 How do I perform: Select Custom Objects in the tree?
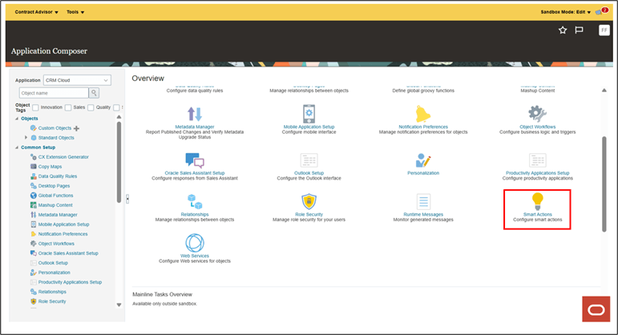55,128
